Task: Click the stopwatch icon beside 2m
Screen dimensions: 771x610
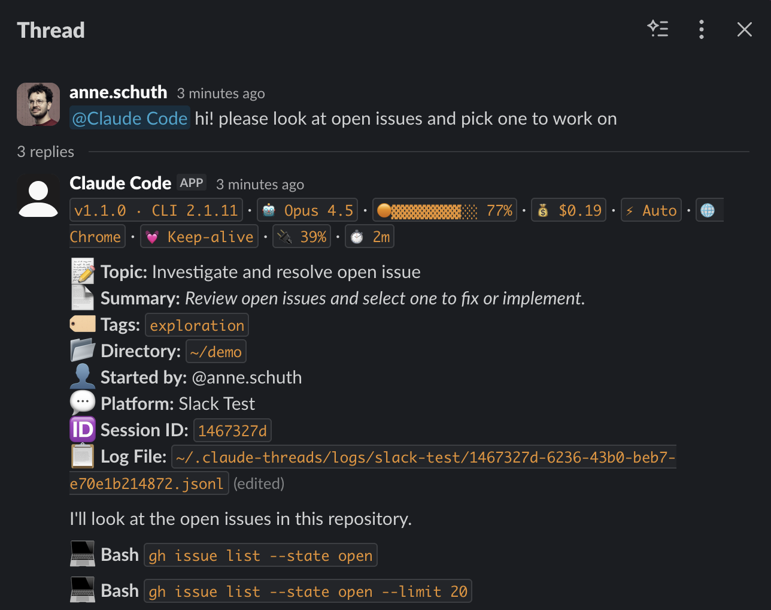Action: (x=357, y=237)
